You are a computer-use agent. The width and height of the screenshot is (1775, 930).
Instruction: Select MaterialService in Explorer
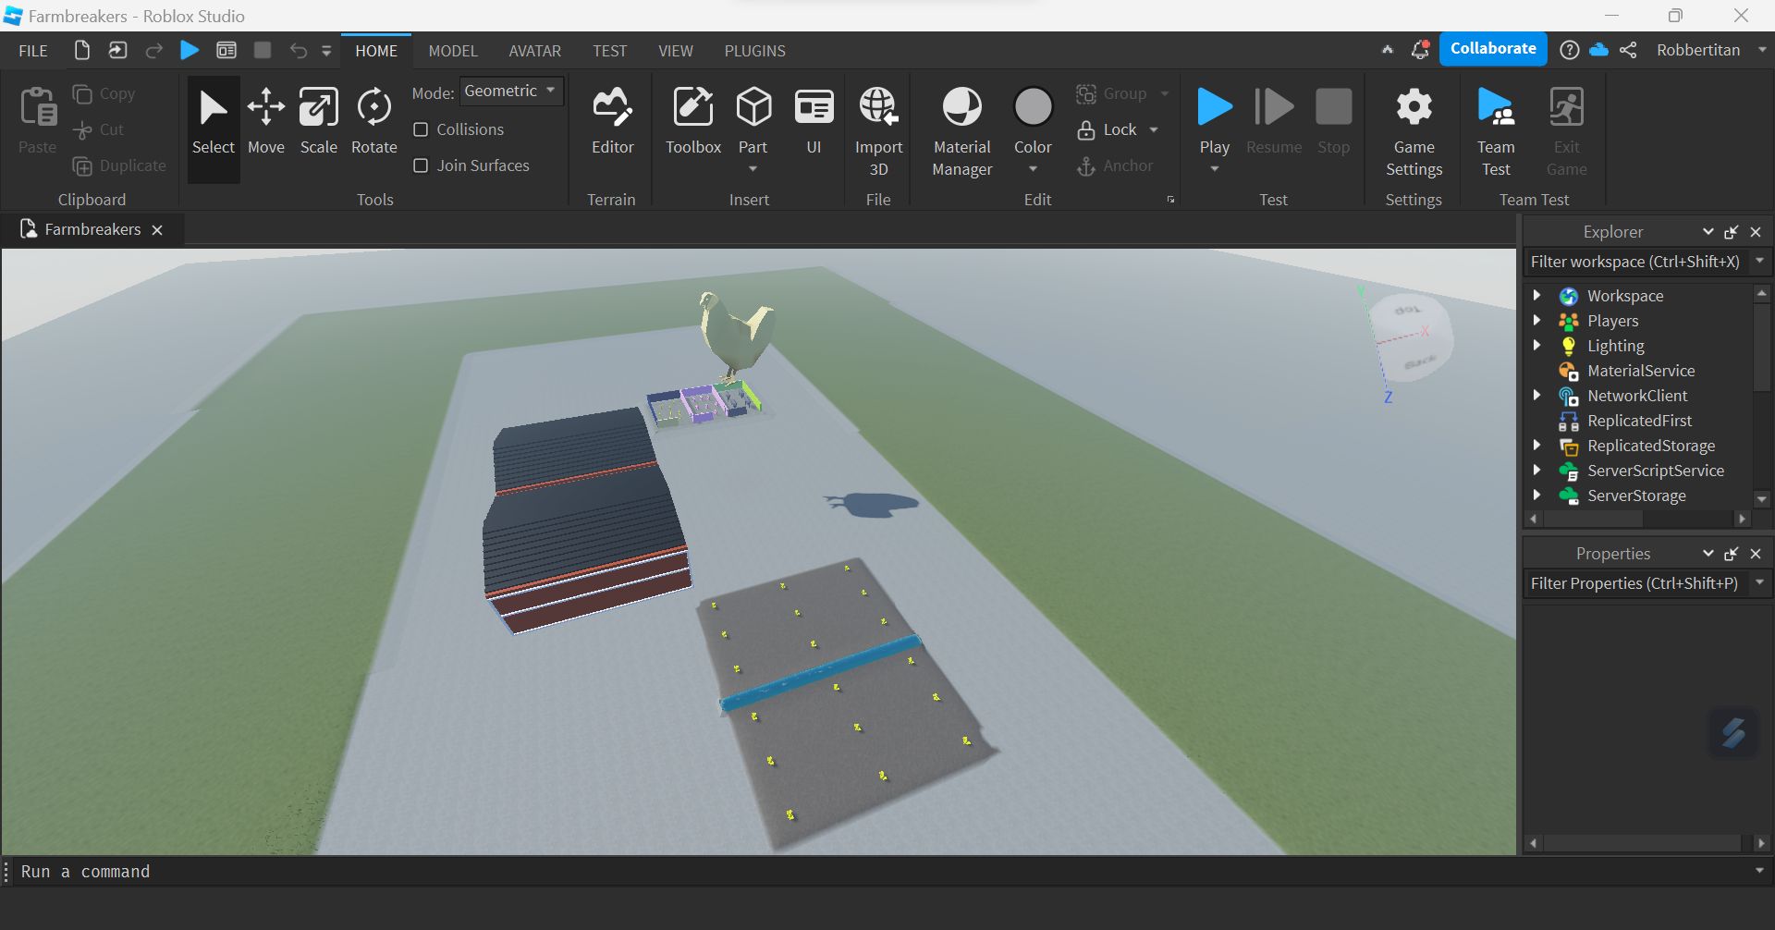(1640, 371)
